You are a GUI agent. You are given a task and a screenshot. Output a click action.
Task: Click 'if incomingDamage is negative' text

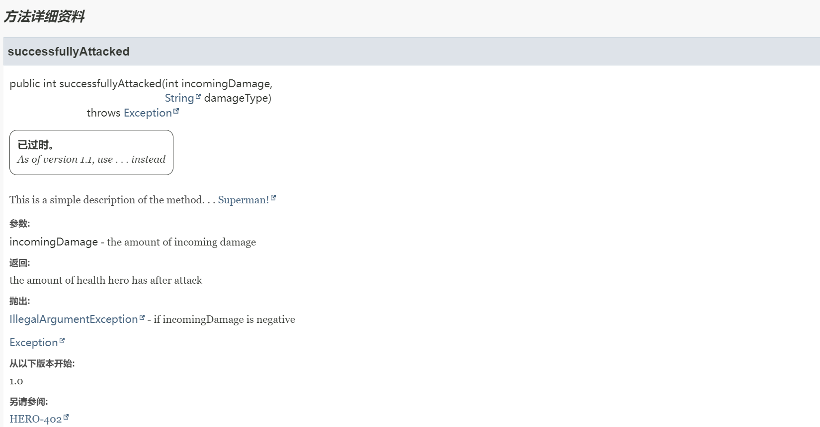click(224, 319)
